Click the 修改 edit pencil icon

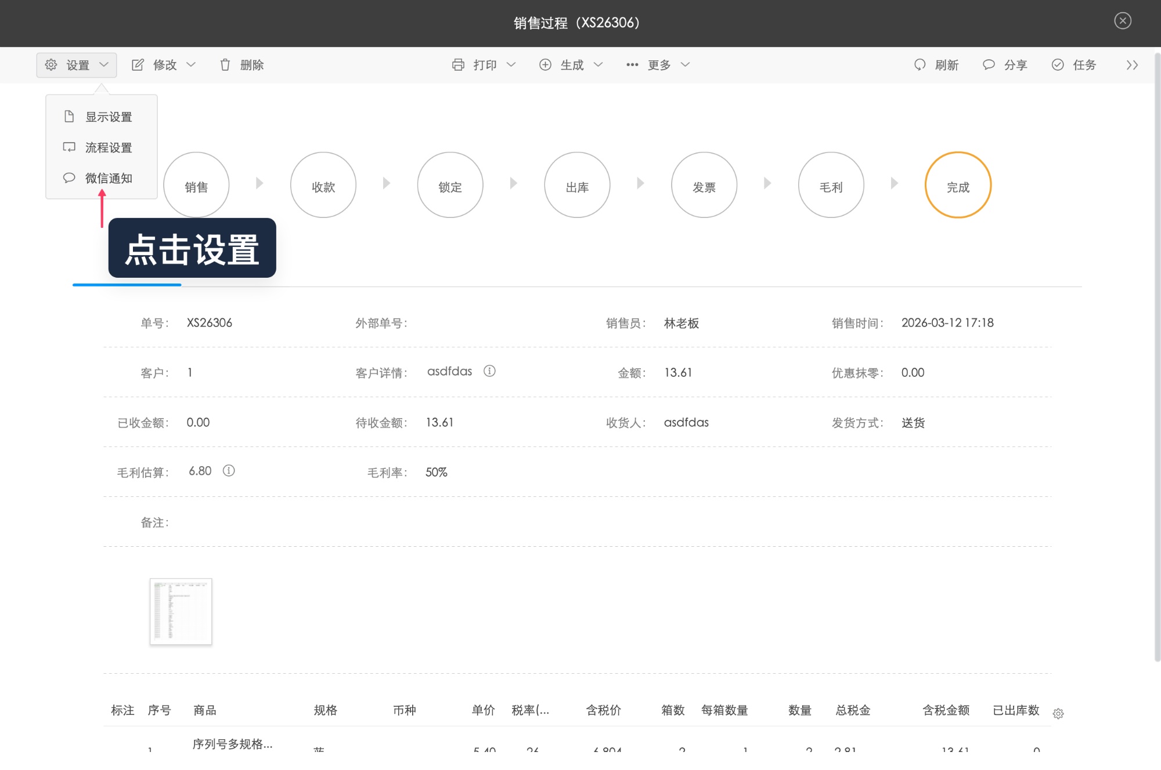click(x=138, y=64)
